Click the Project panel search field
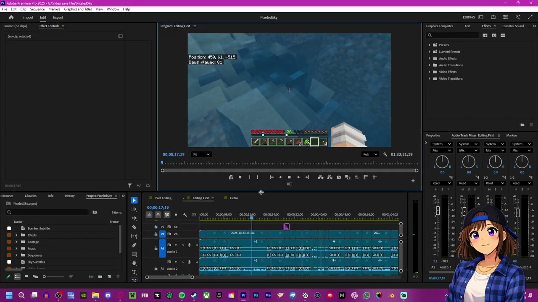538x302 pixels. [47, 212]
